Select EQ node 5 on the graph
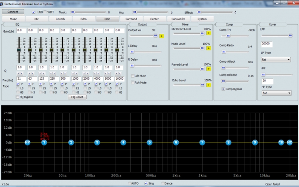Screen dimensions: 299x187 [x=149, y=142]
